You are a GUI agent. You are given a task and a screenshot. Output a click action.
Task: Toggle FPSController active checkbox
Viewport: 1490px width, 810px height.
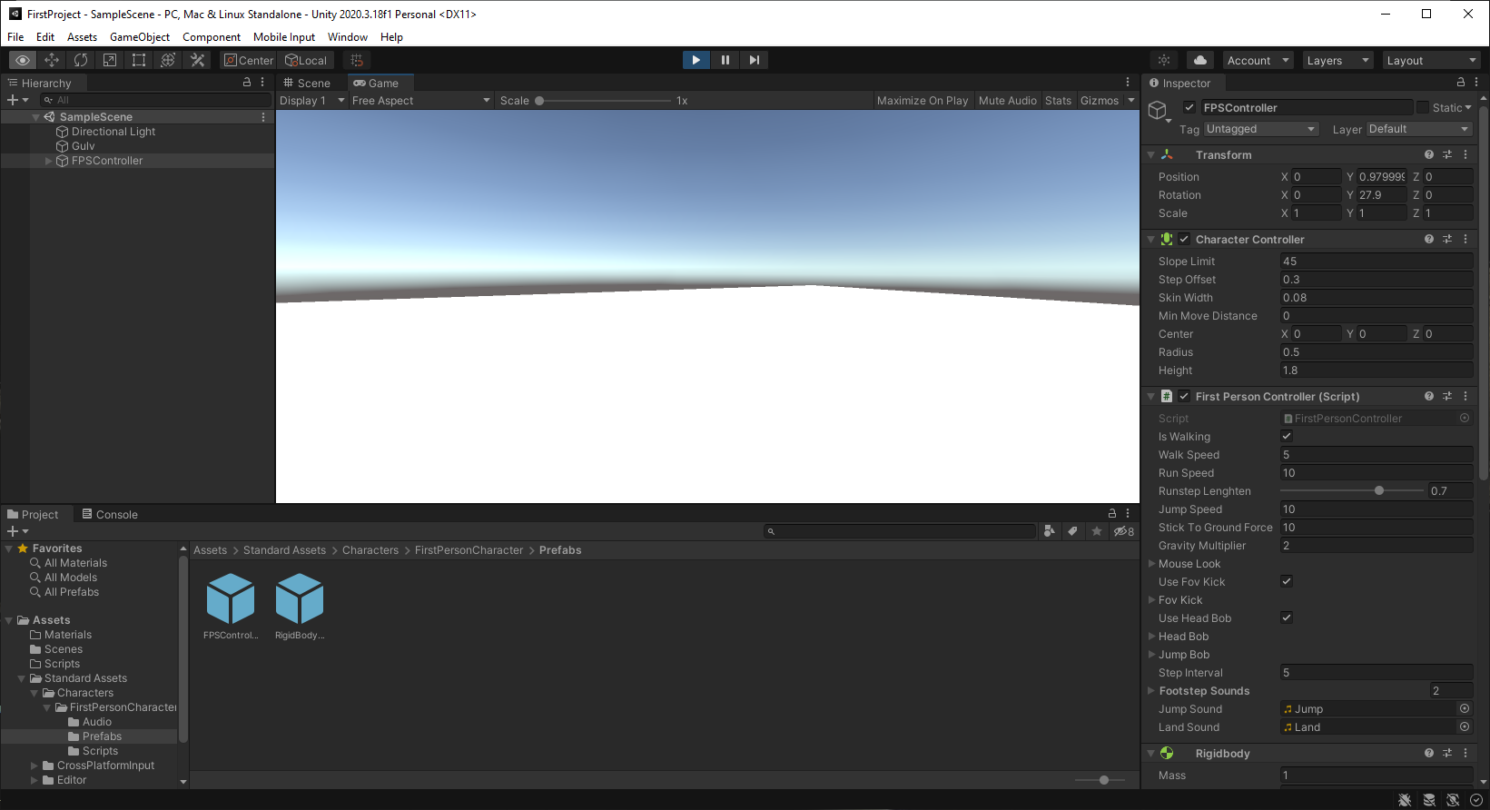1189,107
